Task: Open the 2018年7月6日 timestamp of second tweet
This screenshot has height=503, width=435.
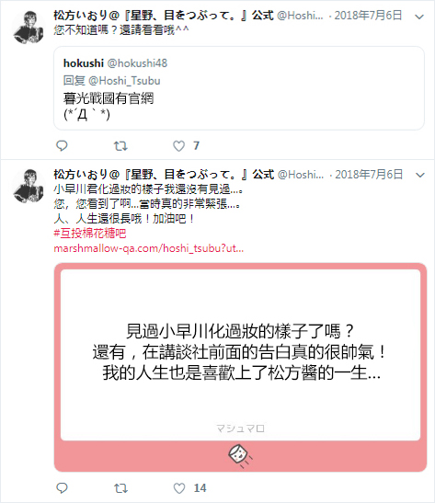Action: (369, 175)
